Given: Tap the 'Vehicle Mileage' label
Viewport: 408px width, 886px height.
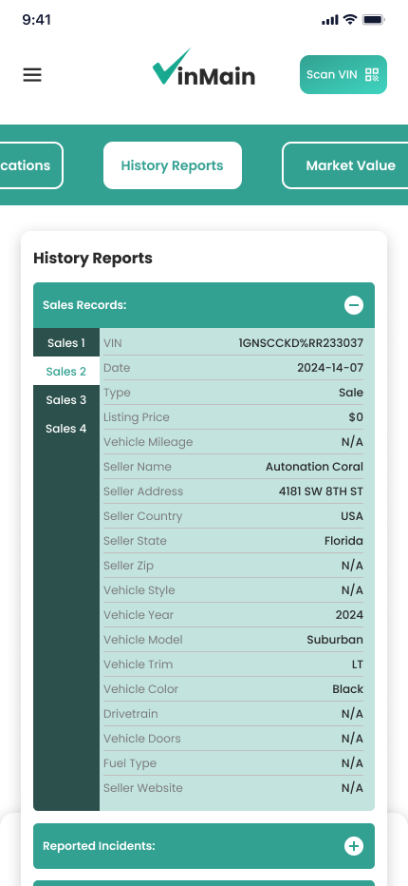Looking at the screenshot, I should (x=148, y=442).
